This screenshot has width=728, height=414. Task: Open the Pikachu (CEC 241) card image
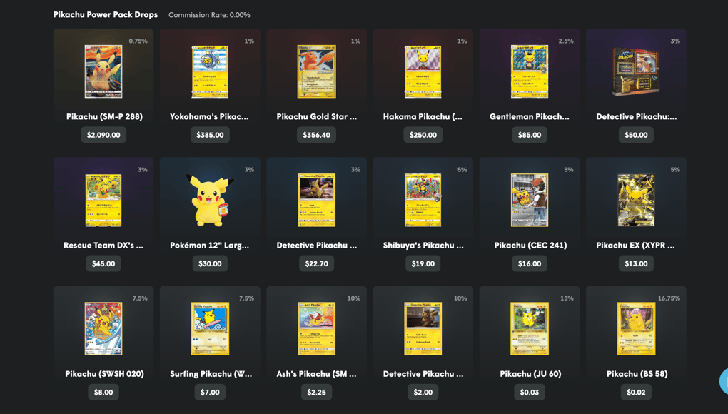click(530, 200)
